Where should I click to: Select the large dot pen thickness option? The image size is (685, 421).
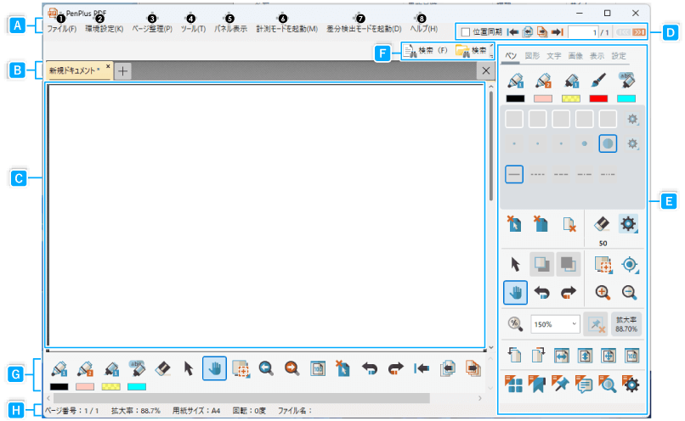(x=608, y=143)
